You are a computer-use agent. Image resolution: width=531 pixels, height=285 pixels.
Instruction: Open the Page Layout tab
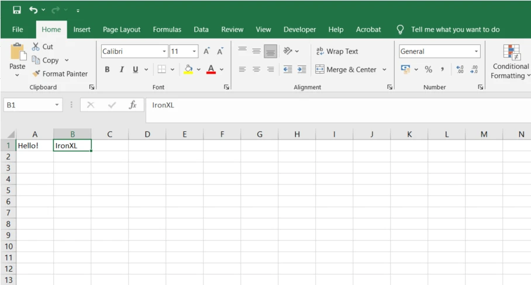pyautogui.click(x=122, y=29)
